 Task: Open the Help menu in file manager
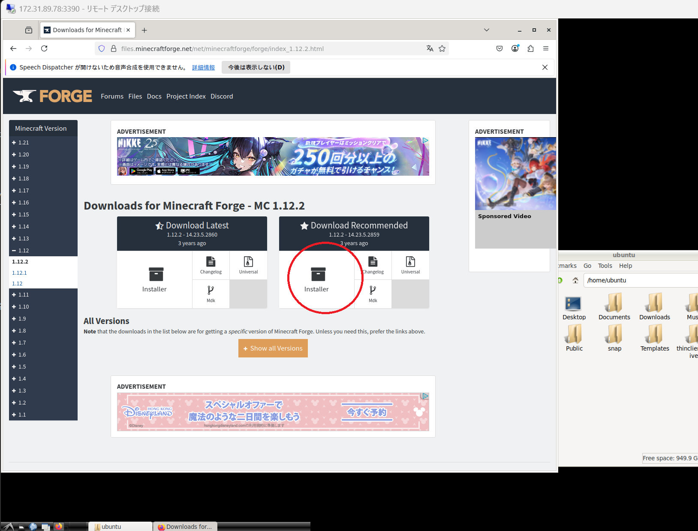pos(626,266)
